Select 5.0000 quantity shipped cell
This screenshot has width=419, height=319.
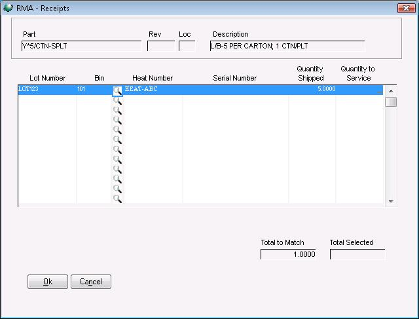312,89
